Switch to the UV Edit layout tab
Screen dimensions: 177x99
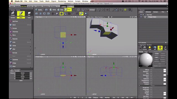(30, 6)
